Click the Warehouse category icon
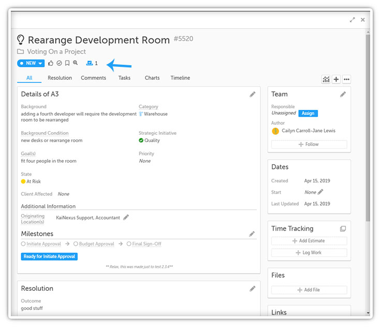This screenshot has width=381, height=327. [x=141, y=114]
